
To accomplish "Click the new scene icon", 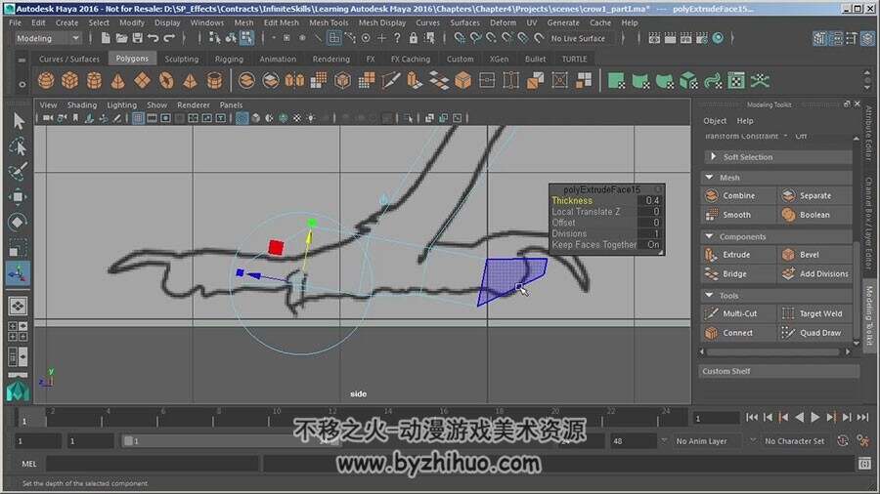I will pos(106,38).
